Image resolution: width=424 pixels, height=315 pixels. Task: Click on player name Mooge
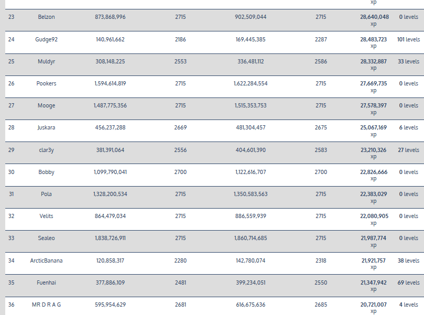click(x=46, y=105)
